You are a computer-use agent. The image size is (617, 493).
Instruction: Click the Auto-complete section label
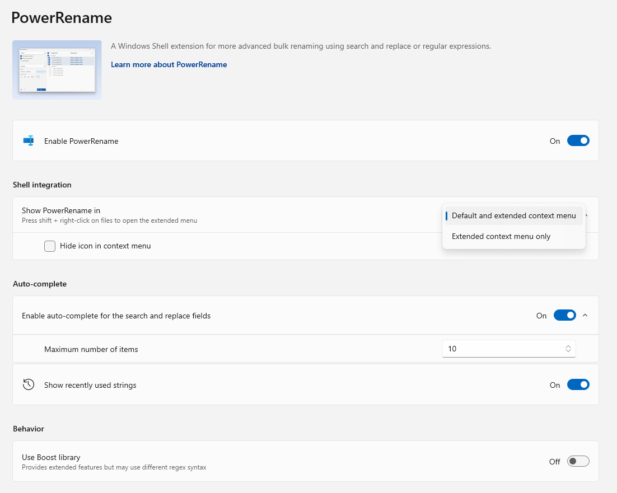tap(40, 284)
